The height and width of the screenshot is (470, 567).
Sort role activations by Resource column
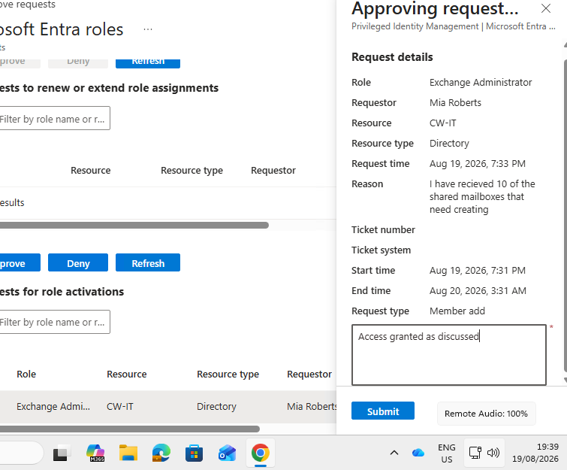click(x=127, y=374)
